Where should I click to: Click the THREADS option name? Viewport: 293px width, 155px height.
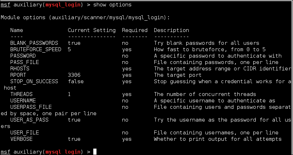[x=21, y=94]
